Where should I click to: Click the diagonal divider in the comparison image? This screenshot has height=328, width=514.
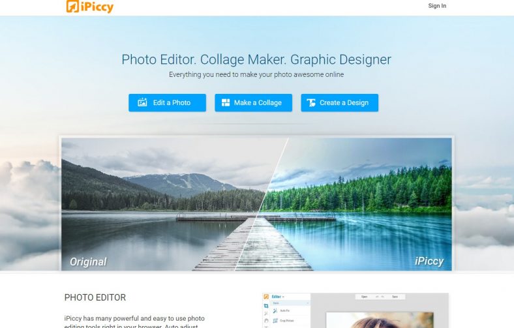262,204
